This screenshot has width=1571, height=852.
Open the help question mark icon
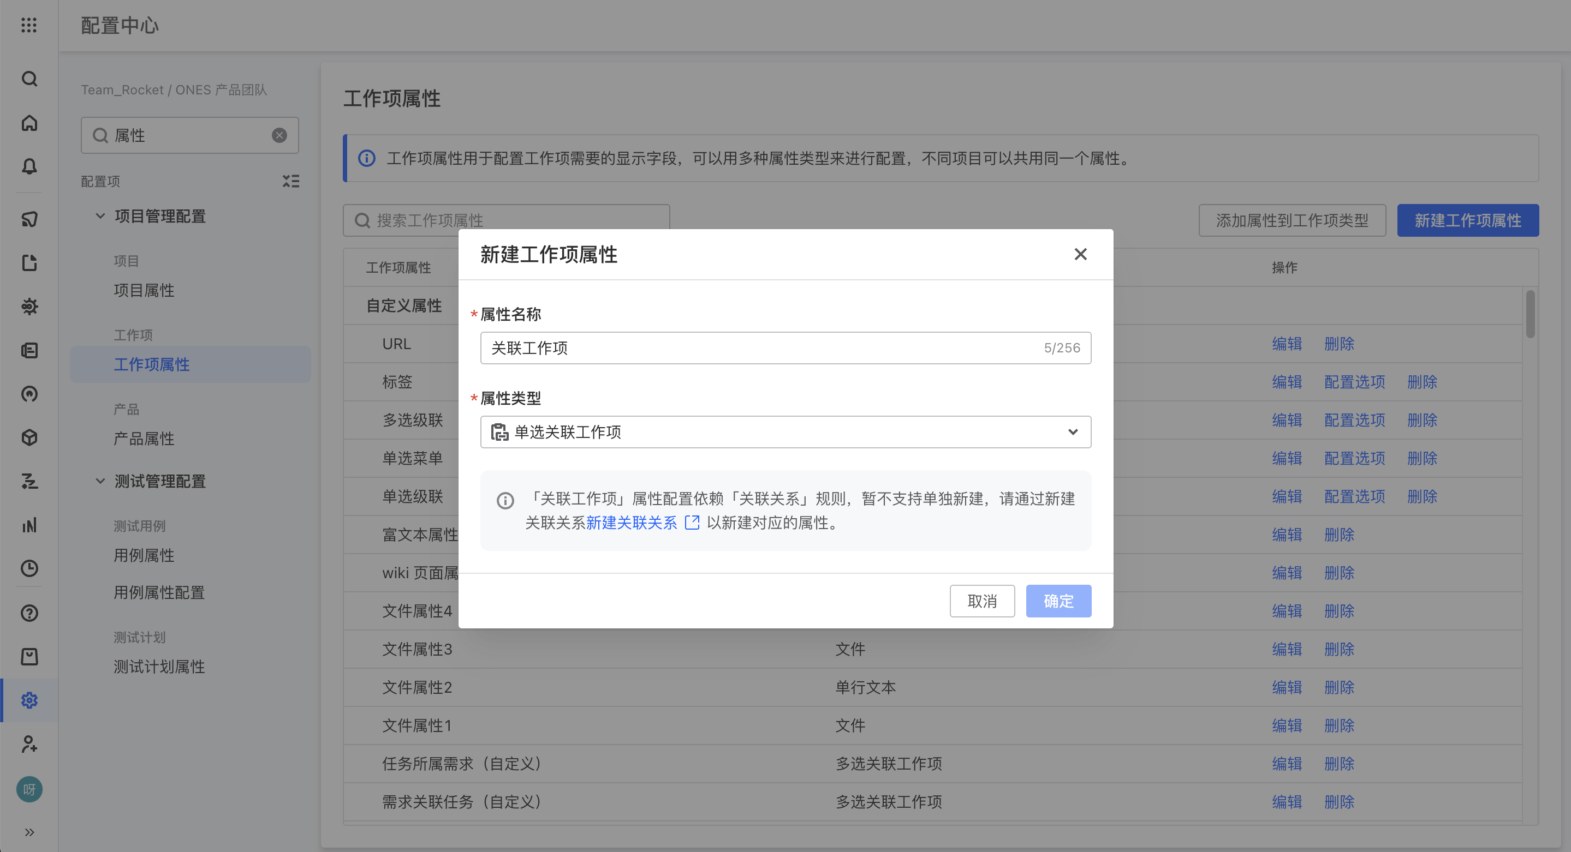pos(29,613)
